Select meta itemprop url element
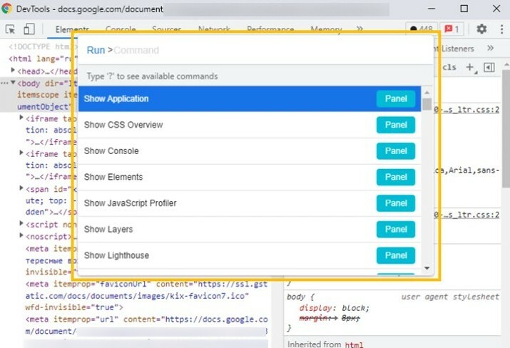 pos(146,325)
